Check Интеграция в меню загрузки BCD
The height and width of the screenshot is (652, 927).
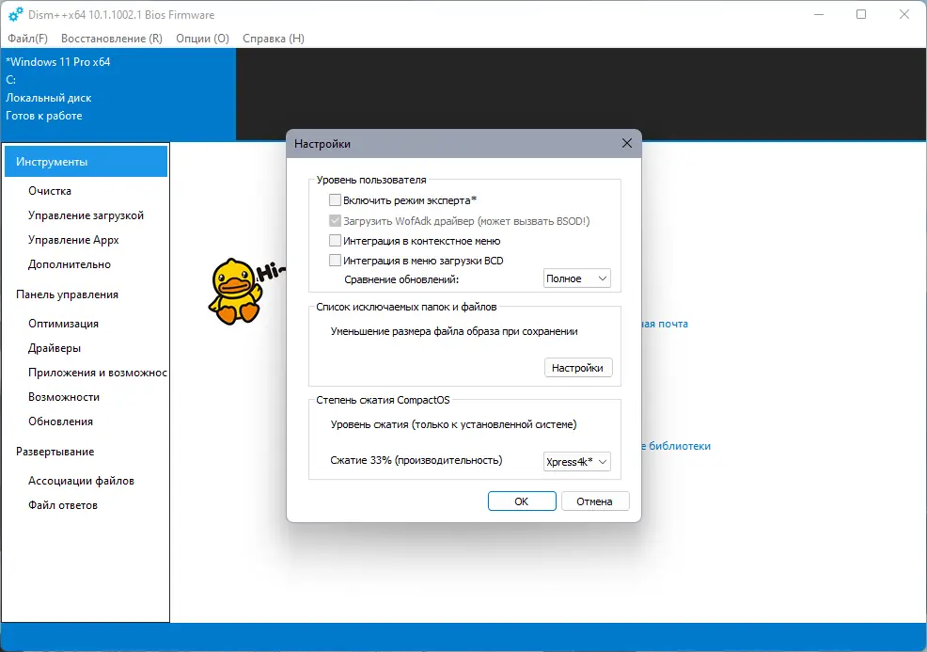335,261
